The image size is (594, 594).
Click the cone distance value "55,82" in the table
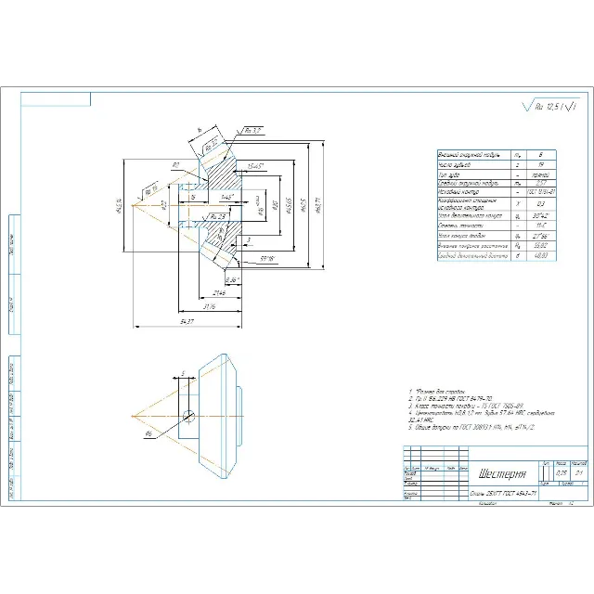click(x=540, y=245)
